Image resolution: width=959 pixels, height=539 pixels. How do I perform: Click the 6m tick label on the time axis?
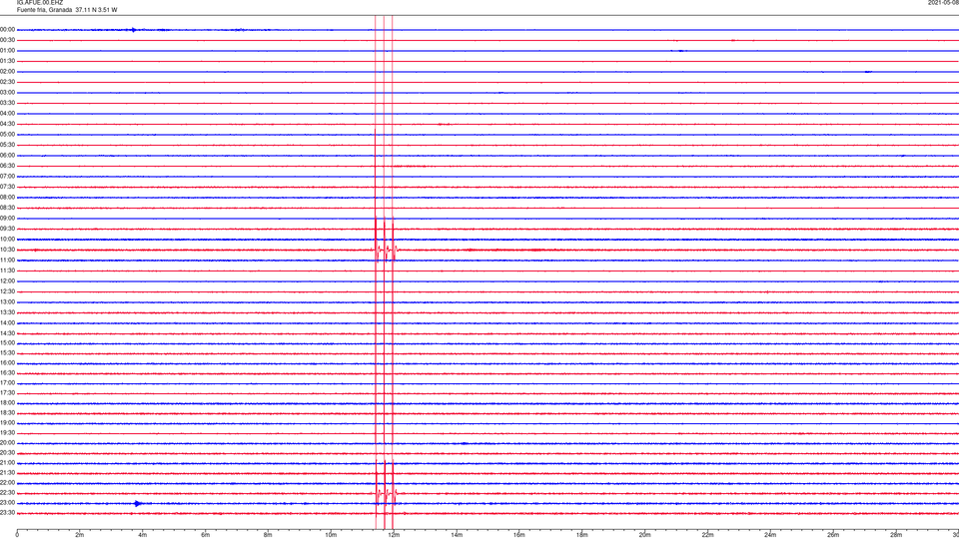[x=206, y=535]
